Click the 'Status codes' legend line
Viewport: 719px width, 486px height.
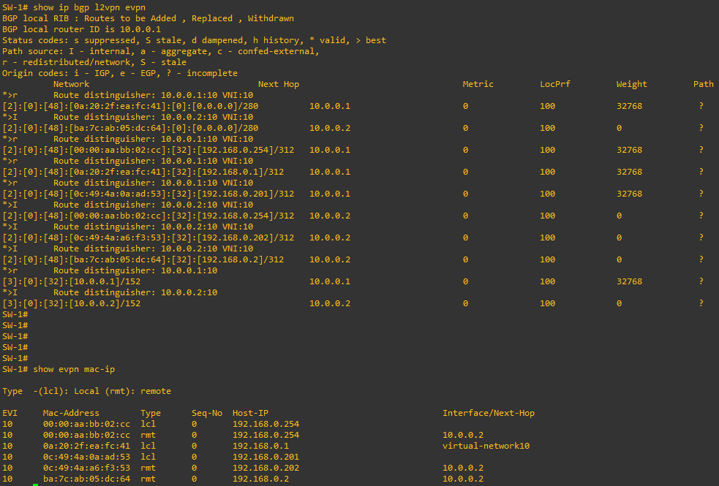(194, 40)
